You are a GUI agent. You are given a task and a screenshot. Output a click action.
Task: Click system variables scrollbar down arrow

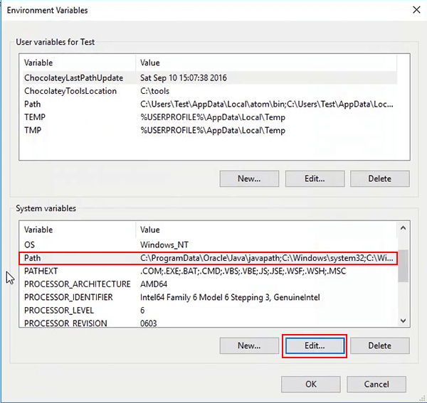pyautogui.click(x=403, y=321)
